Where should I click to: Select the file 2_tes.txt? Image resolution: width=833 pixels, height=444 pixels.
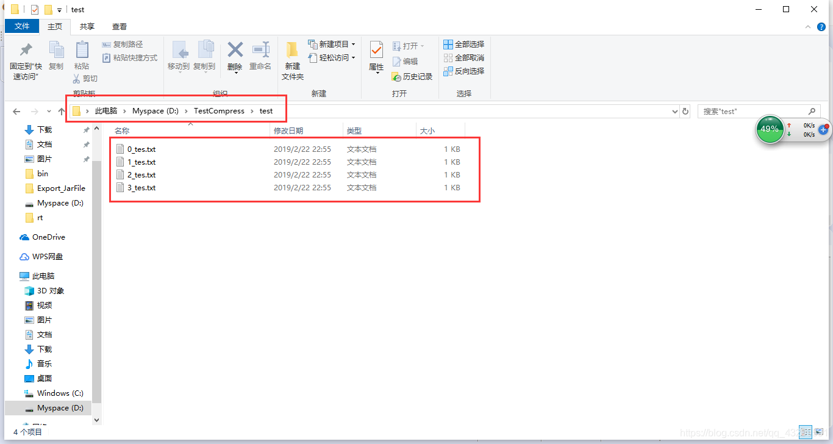coord(141,174)
